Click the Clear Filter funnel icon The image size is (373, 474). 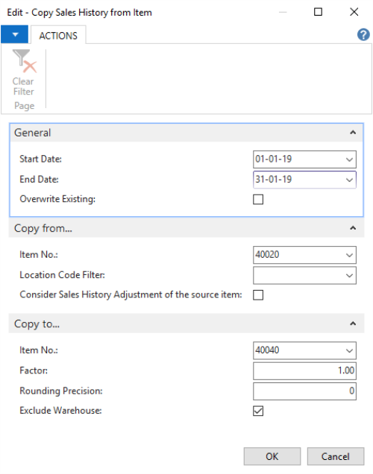(24, 61)
